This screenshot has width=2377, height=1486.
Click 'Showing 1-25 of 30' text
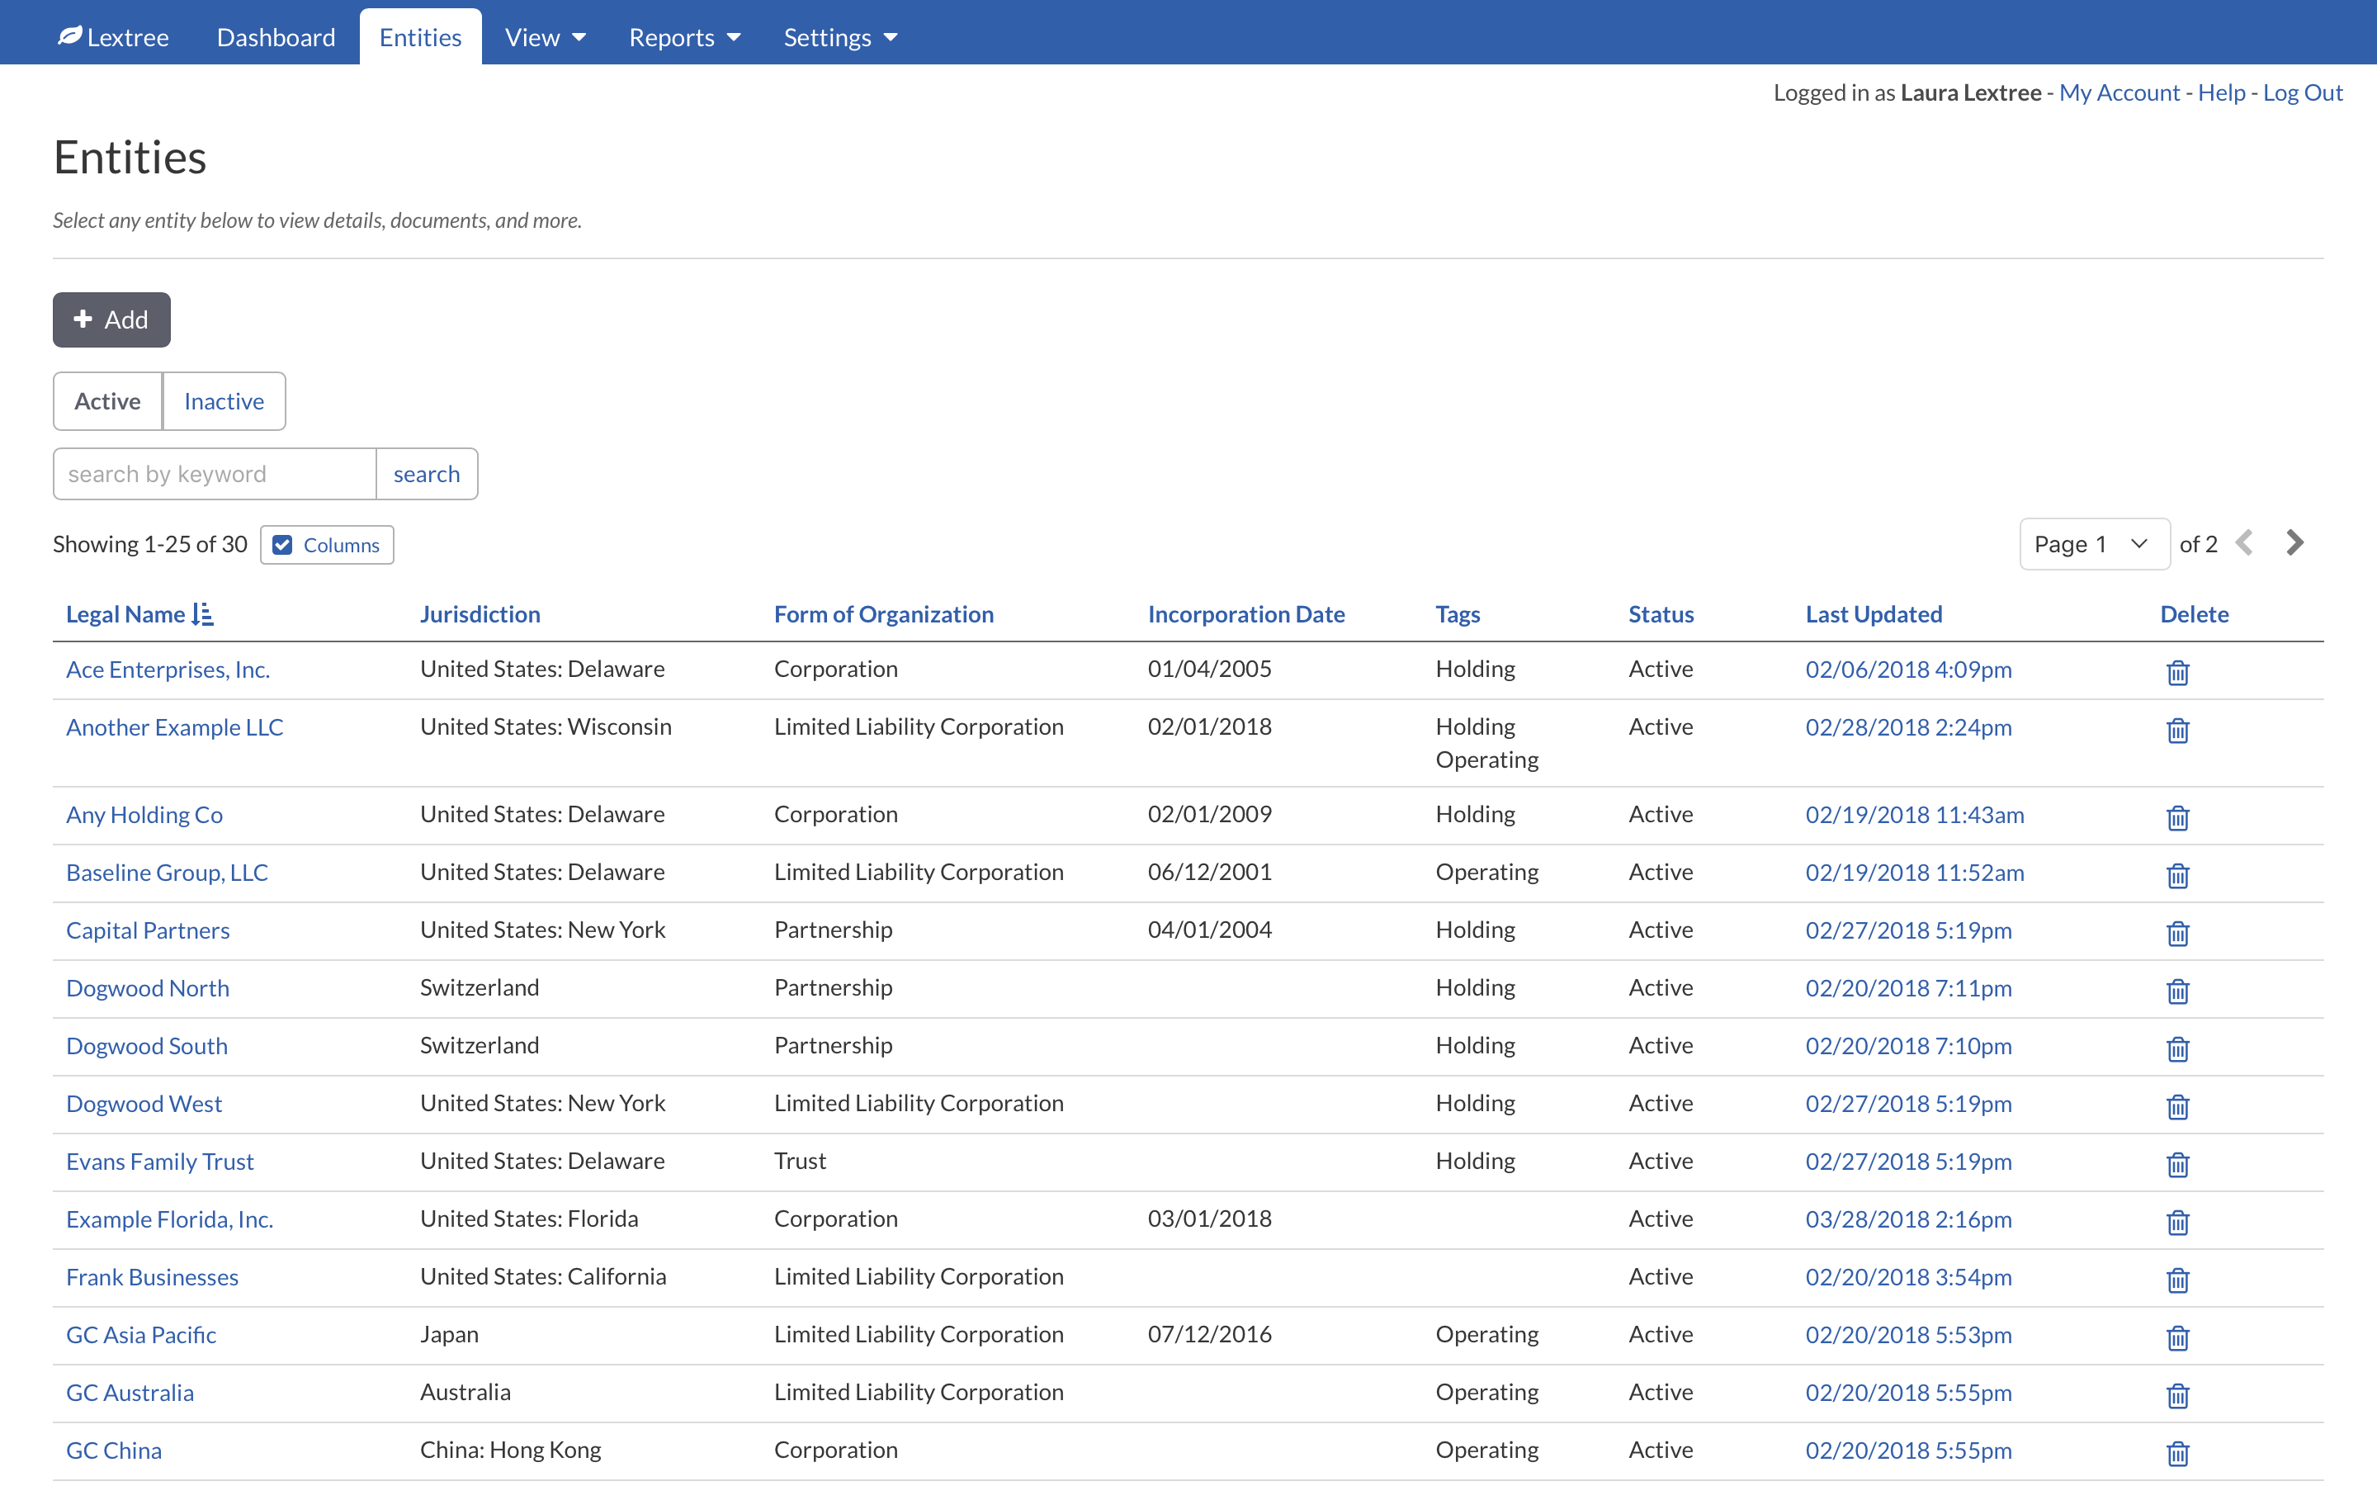click(x=150, y=545)
